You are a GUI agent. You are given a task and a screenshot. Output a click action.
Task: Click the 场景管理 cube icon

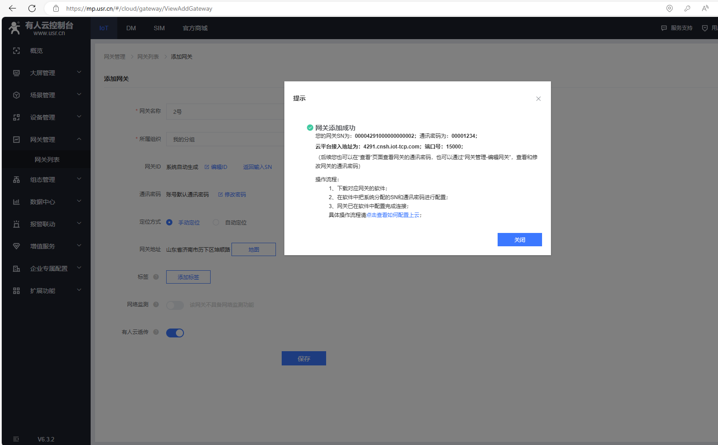click(x=16, y=95)
